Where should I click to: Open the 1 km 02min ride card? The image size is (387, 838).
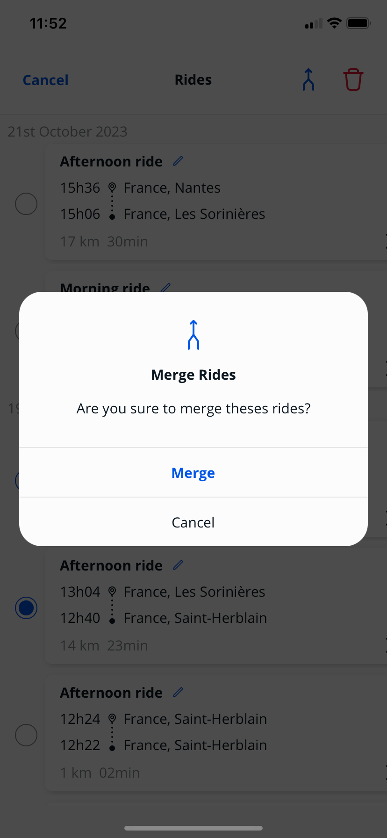coord(215,748)
